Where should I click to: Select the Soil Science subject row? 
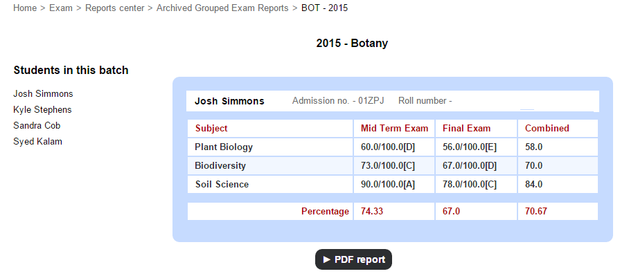393,185
